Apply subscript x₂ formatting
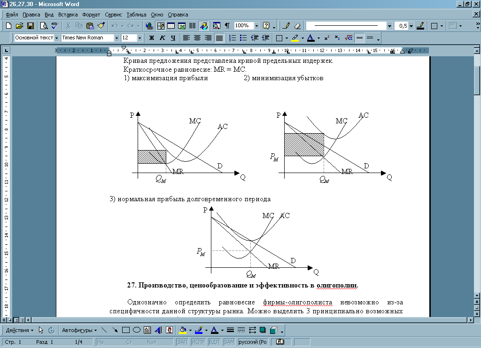The width and height of the screenshot is (481, 348). pyautogui.click(x=337, y=38)
